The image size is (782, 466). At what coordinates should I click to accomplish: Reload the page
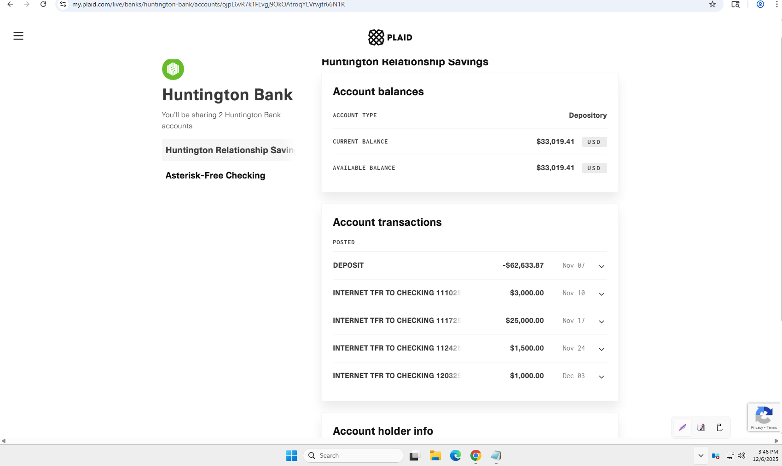[43, 5]
